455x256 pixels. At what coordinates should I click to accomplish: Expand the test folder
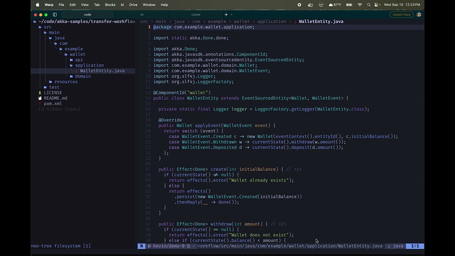pyautogui.click(x=54, y=87)
